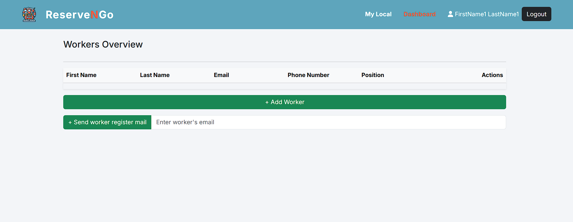
Task: Click the Last Name column header
Action: pos(155,75)
